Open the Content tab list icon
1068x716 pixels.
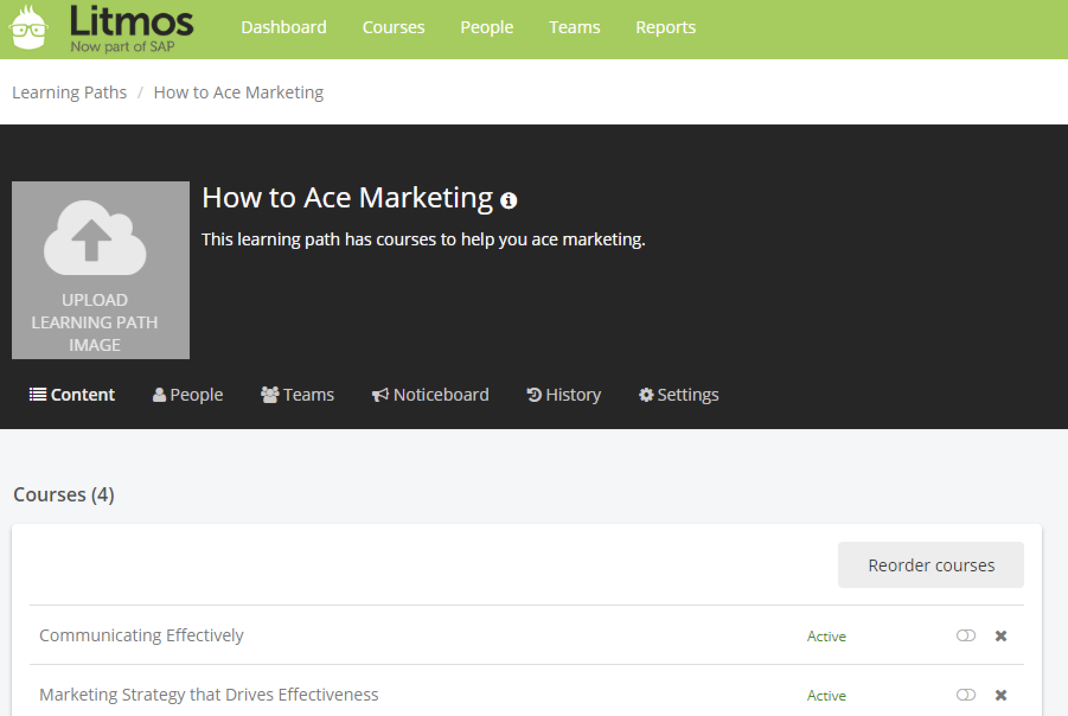[x=38, y=394]
